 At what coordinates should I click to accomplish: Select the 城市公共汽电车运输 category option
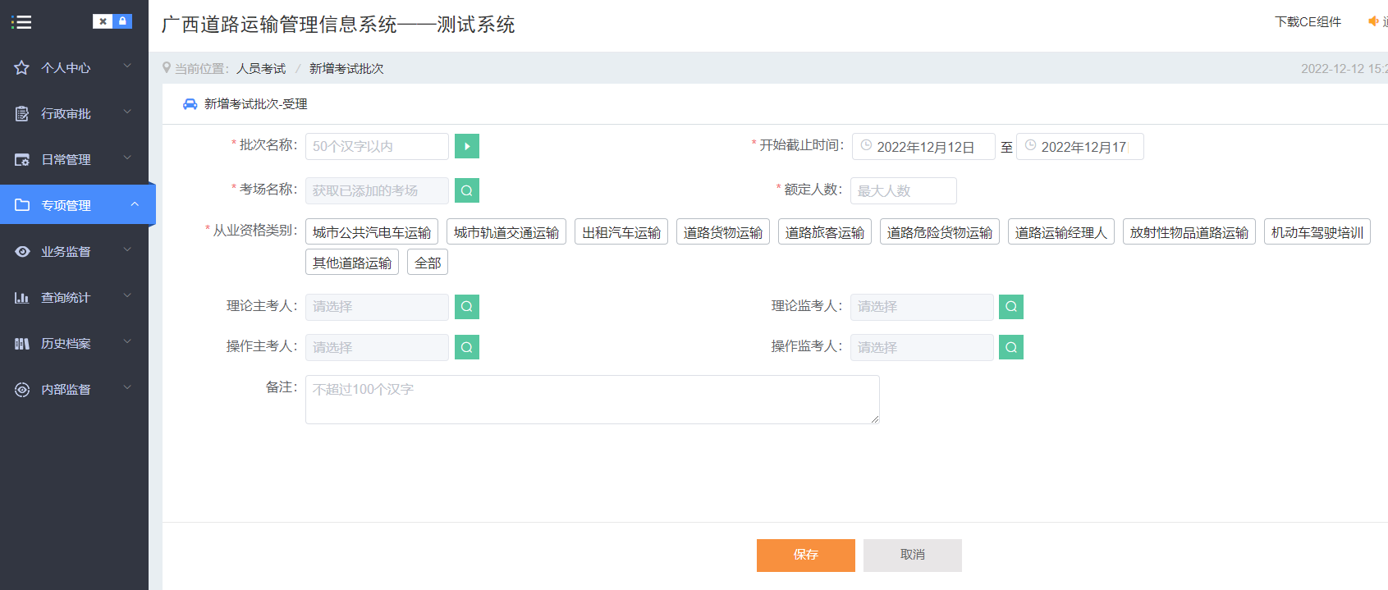[371, 232]
